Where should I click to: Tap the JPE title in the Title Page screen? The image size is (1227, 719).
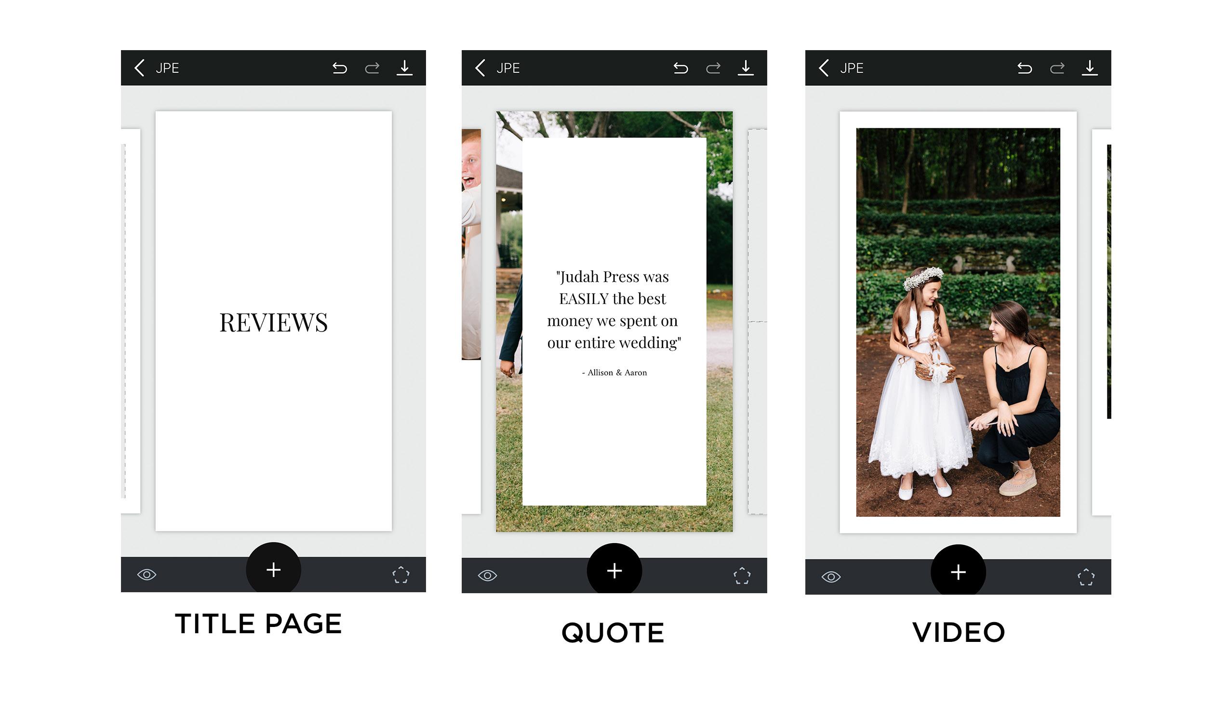tap(167, 68)
